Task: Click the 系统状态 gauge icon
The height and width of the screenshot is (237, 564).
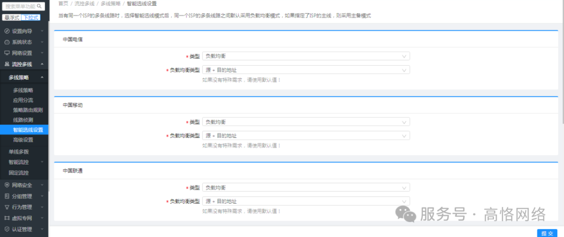Action: click(6, 42)
